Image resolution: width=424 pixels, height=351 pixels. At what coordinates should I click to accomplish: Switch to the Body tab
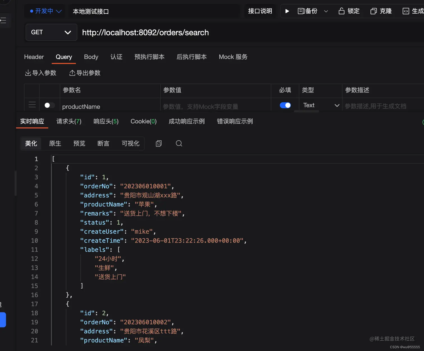[x=91, y=57]
